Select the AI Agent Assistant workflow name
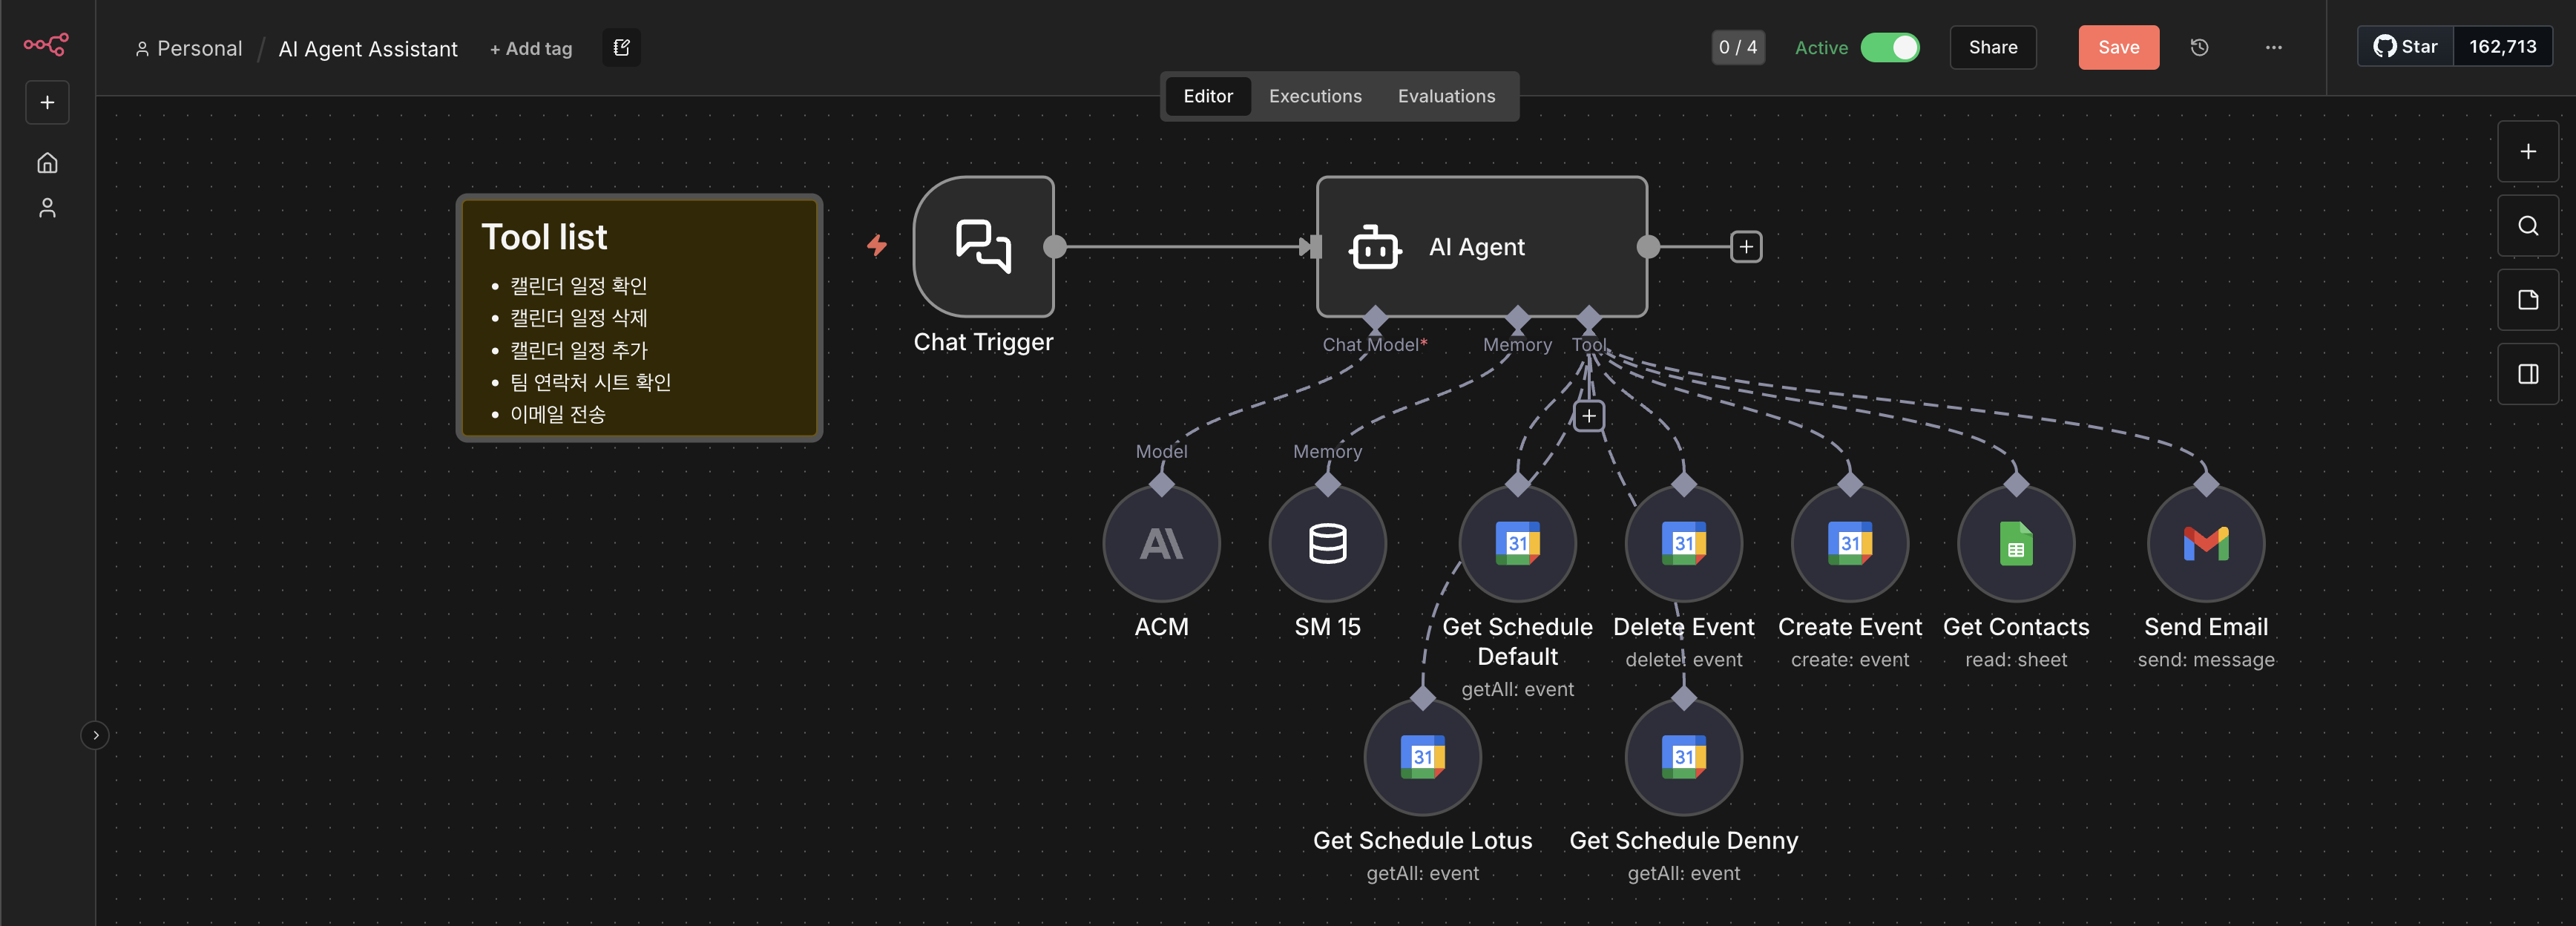 pyautogui.click(x=368, y=48)
